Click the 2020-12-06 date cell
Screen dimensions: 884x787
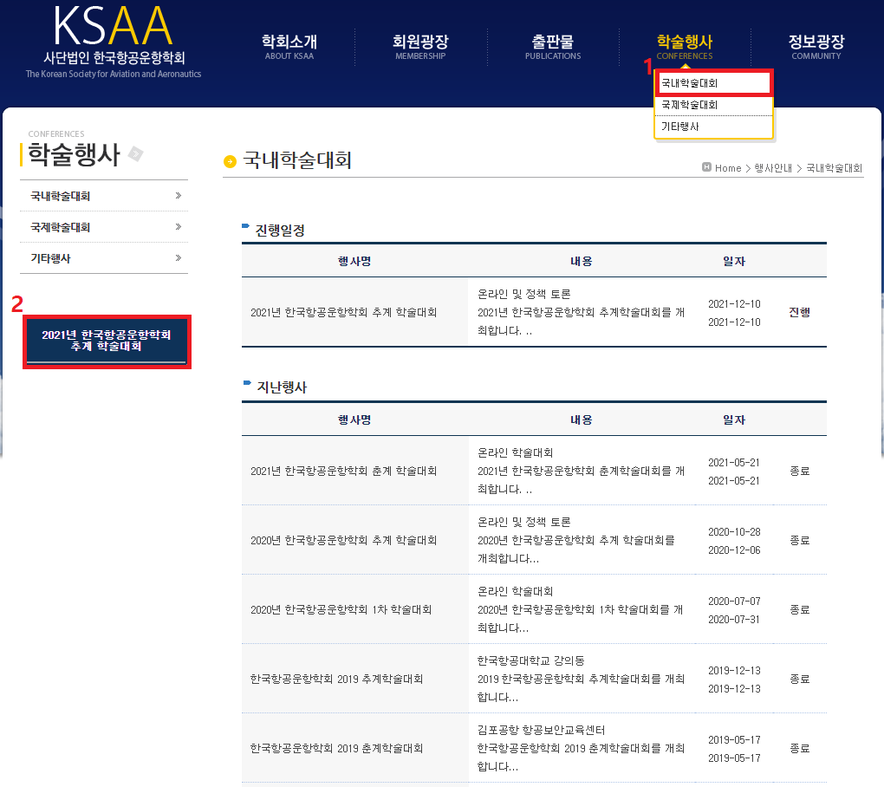click(x=734, y=550)
